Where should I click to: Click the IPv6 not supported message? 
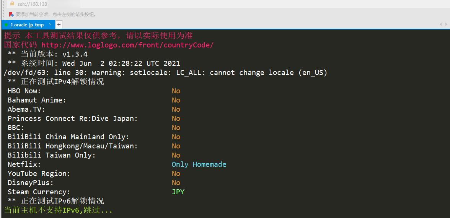point(59,210)
